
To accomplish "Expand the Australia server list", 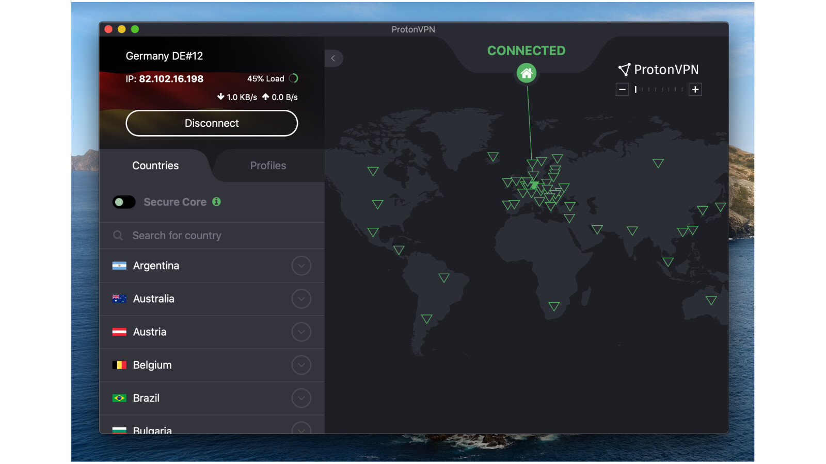I will tap(301, 299).
